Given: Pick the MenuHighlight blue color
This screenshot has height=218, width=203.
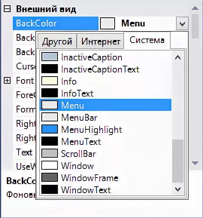Looking at the screenshot, I should [106, 129].
